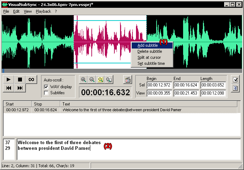The image size is (244, 170).
Task: Zoom waveform to current selection
Action: 100,80
